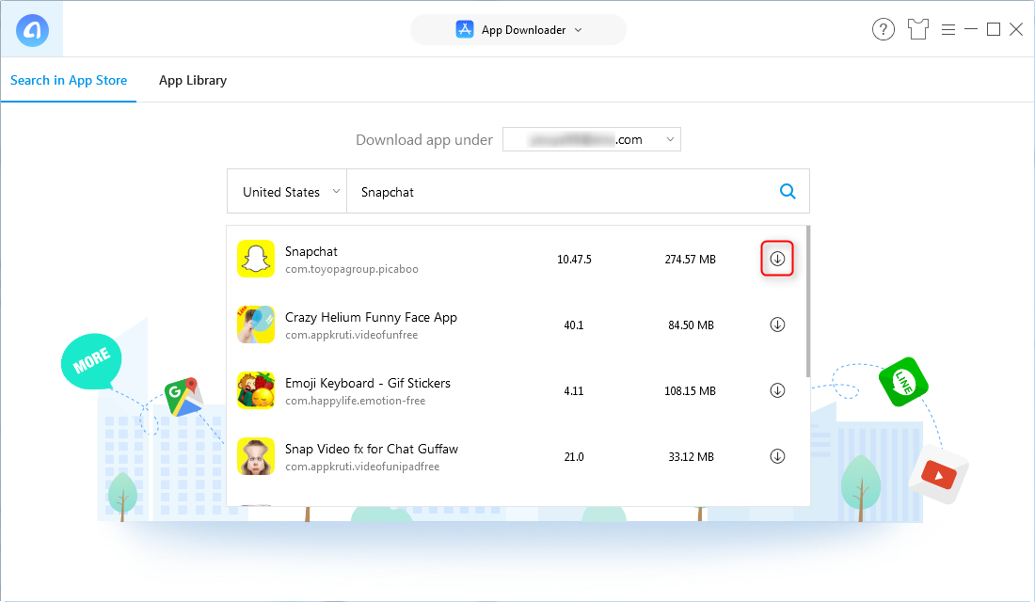The height and width of the screenshot is (602, 1035).
Task: Minimize the window
Action: (971, 29)
